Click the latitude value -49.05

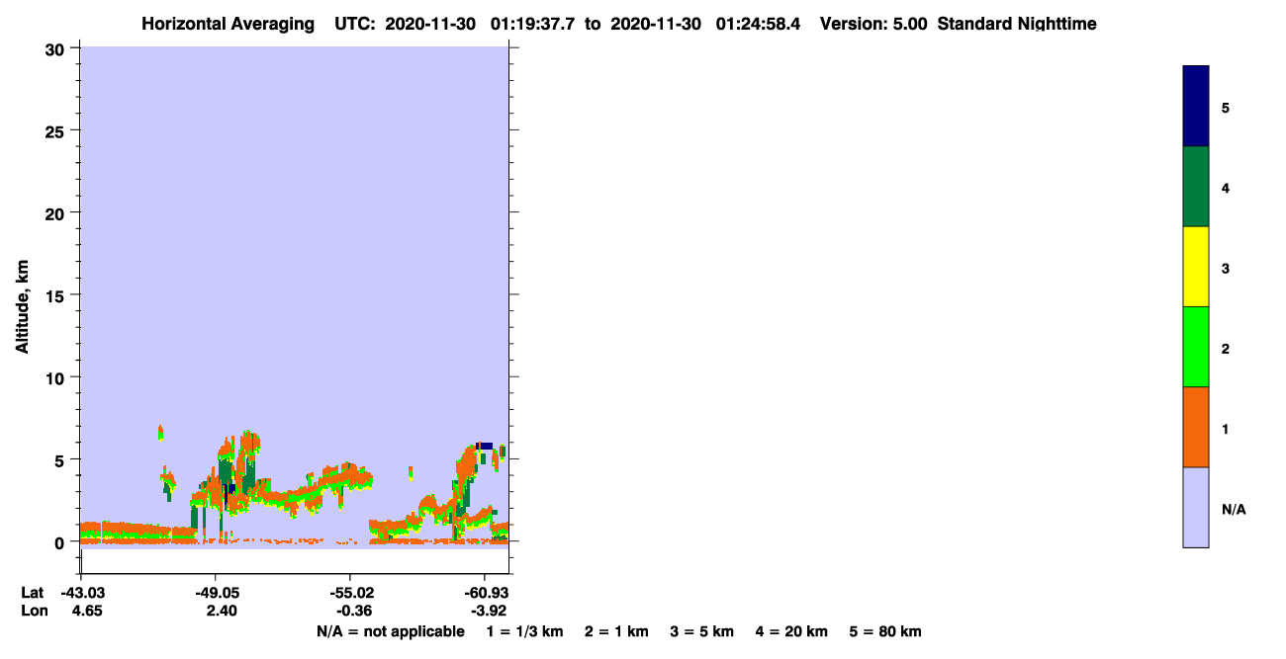(x=217, y=593)
